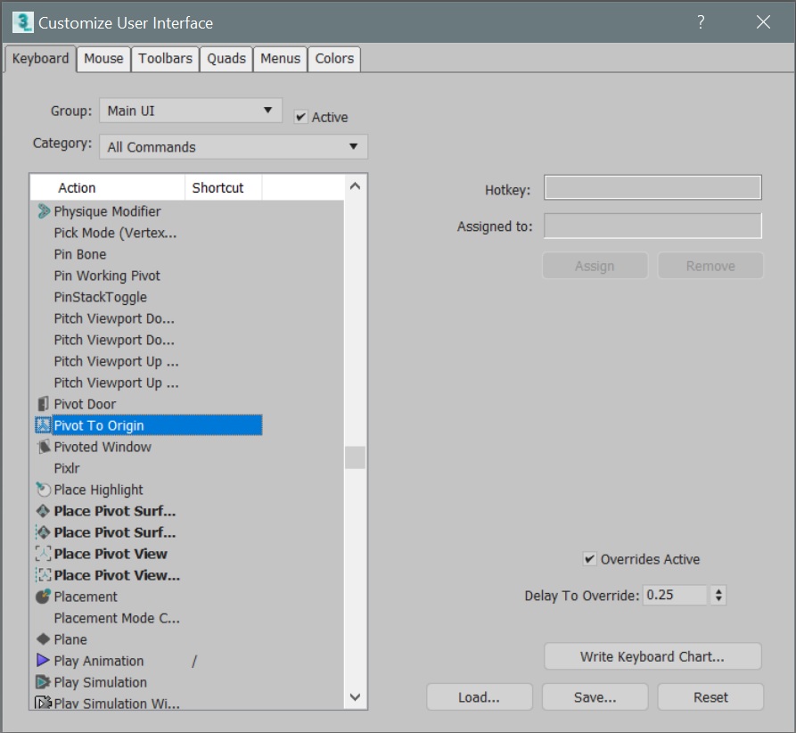Switch to the Mouse tab
Viewport: 796px width, 733px height.
click(103, 58)
